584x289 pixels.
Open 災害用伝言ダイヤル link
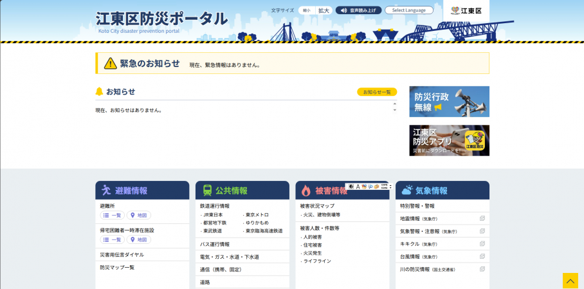pos(122,255)
